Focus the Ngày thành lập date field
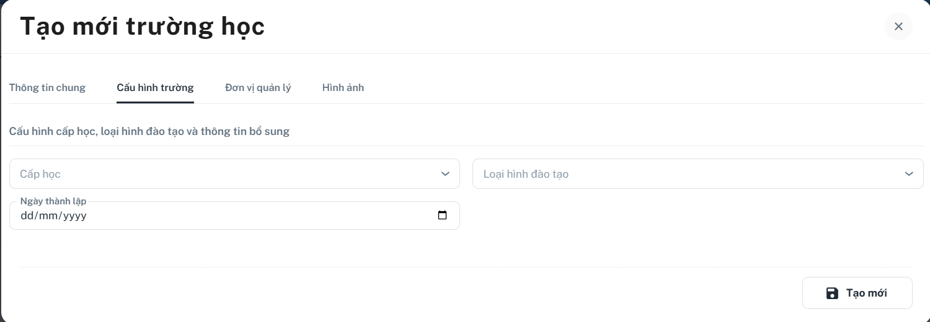Image resolution: width=930 pixels, height=322 pixels. point(234,215)
